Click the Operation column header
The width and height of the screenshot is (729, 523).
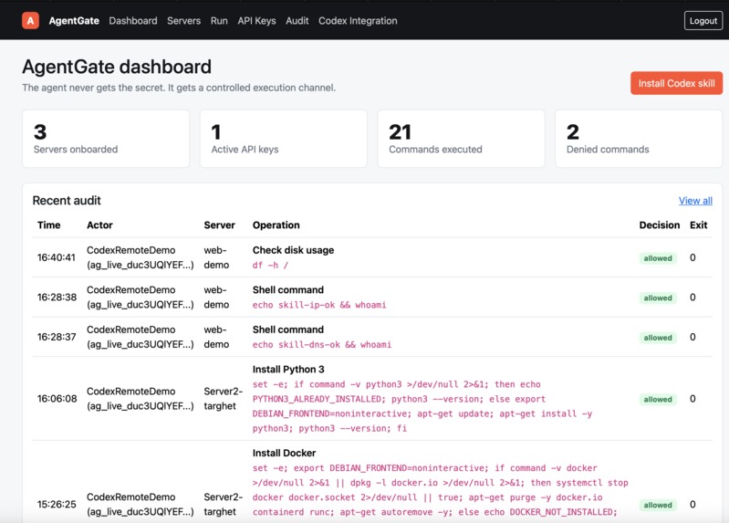click(276, 225)
